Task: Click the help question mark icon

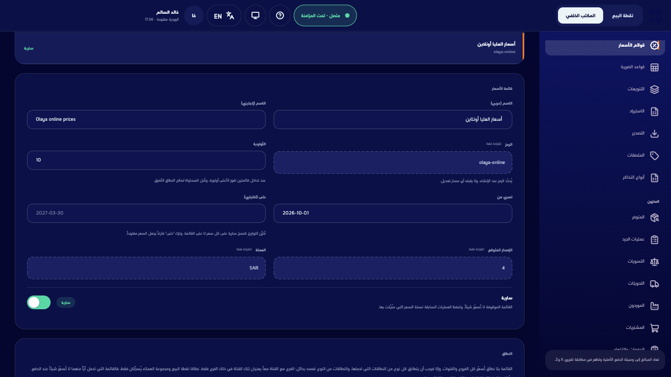Action: 280,16
